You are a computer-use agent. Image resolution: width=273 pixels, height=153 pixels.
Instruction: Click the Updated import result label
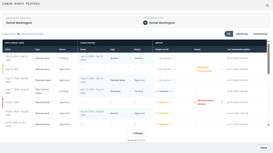164,91
